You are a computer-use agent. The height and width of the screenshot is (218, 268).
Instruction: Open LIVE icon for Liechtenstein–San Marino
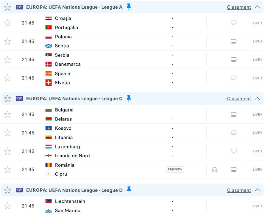pos(257,206)
